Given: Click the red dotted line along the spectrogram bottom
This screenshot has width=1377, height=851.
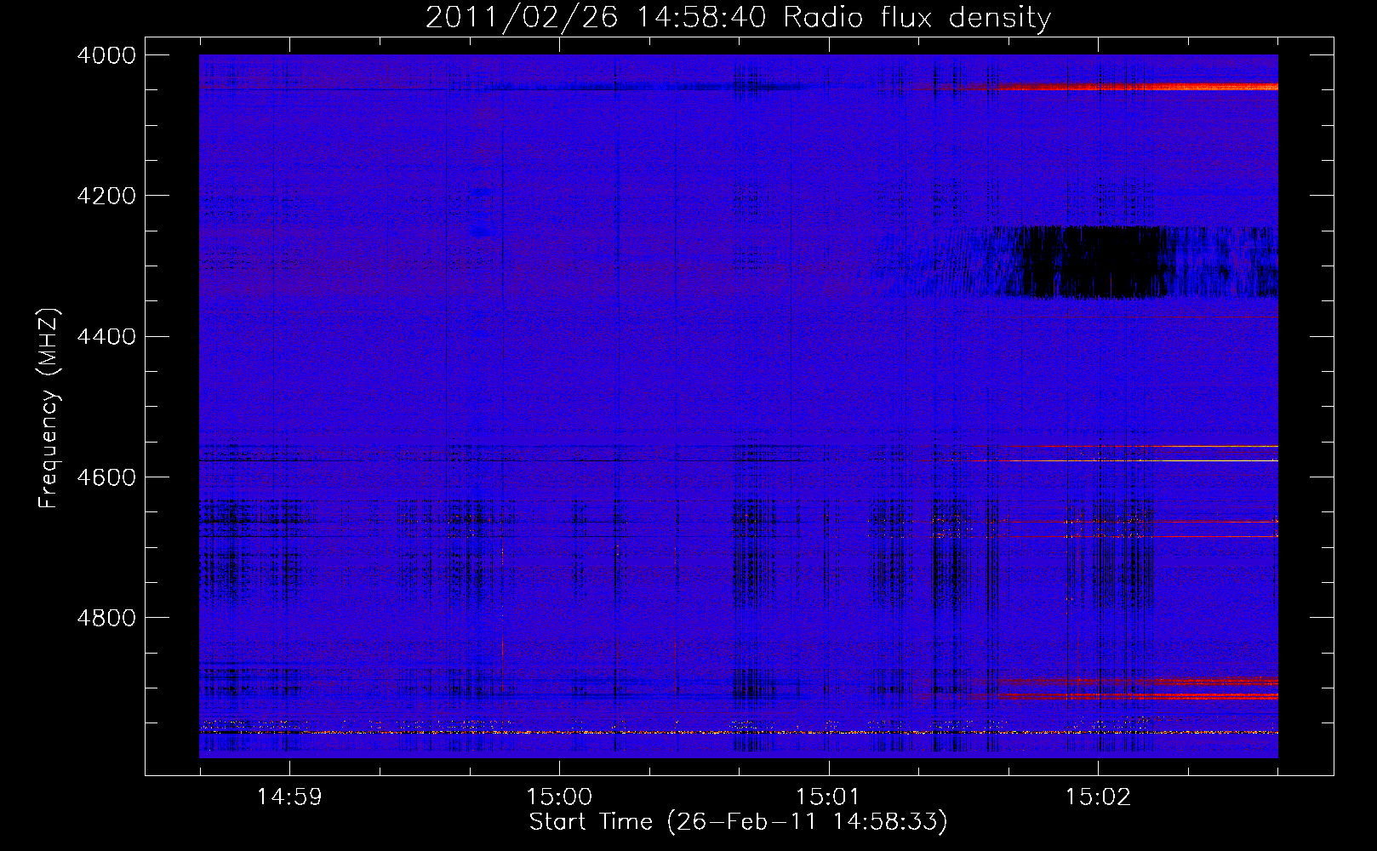Looking at the screenshot, I should pos(738,732).
